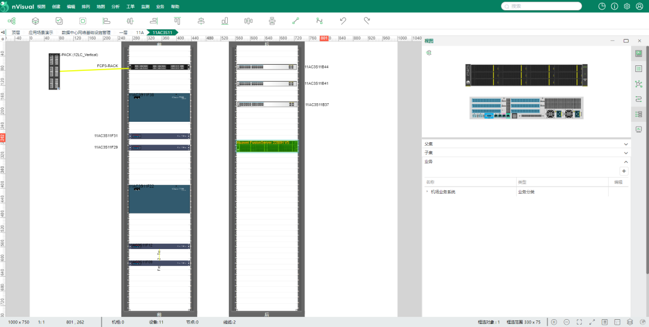Open the 业务 menu
The image size is (649, 327).
(160, 7)
